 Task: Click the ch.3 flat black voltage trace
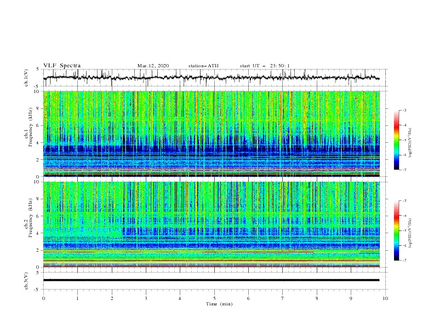211,280
